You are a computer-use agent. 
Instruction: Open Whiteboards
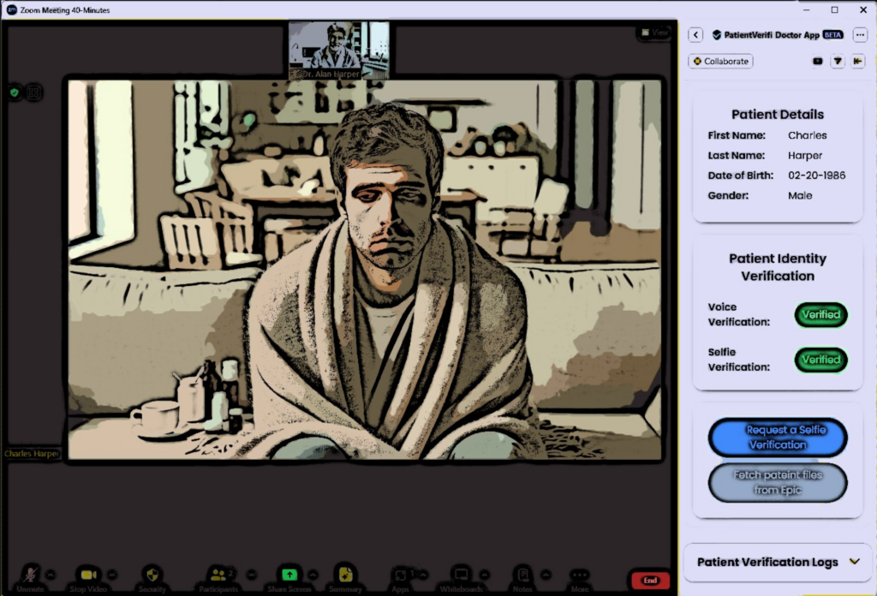point(462,575)
